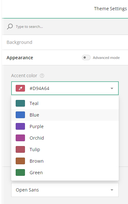This screenshot has height=204, width=128.
Task: Select Tulip accent color option
Action: pyautogui.click(x=65, y=150)
